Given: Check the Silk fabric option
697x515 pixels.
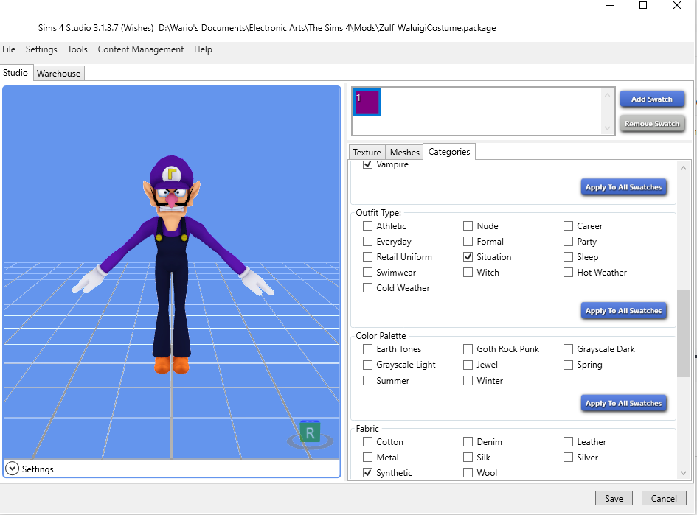Looking at the screenshot, I should click(x=468, y=458).
